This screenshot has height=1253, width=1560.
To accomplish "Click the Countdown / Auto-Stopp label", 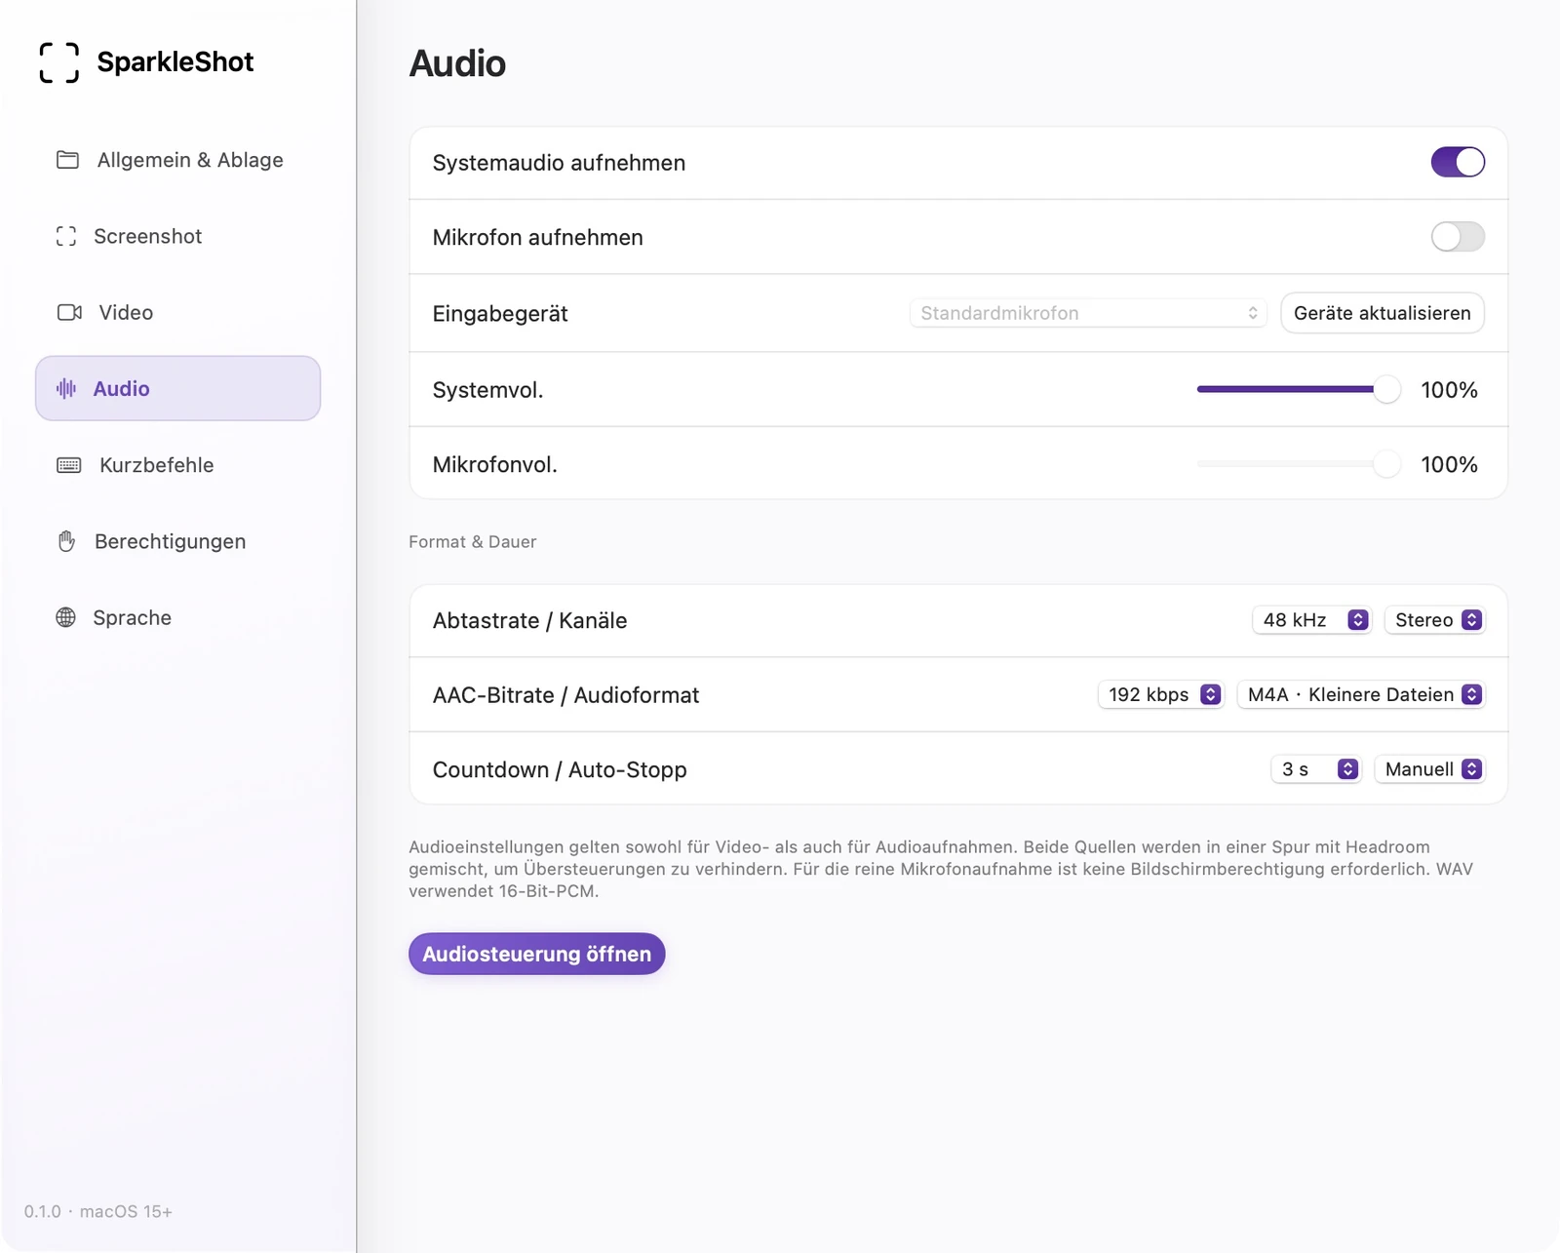I will (560, 770).
